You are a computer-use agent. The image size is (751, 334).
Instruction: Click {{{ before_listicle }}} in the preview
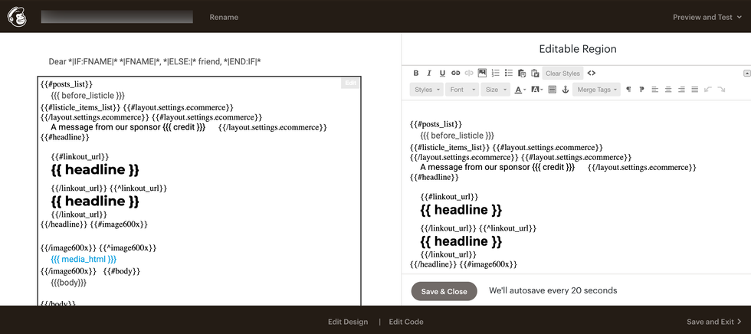(87, 96)
